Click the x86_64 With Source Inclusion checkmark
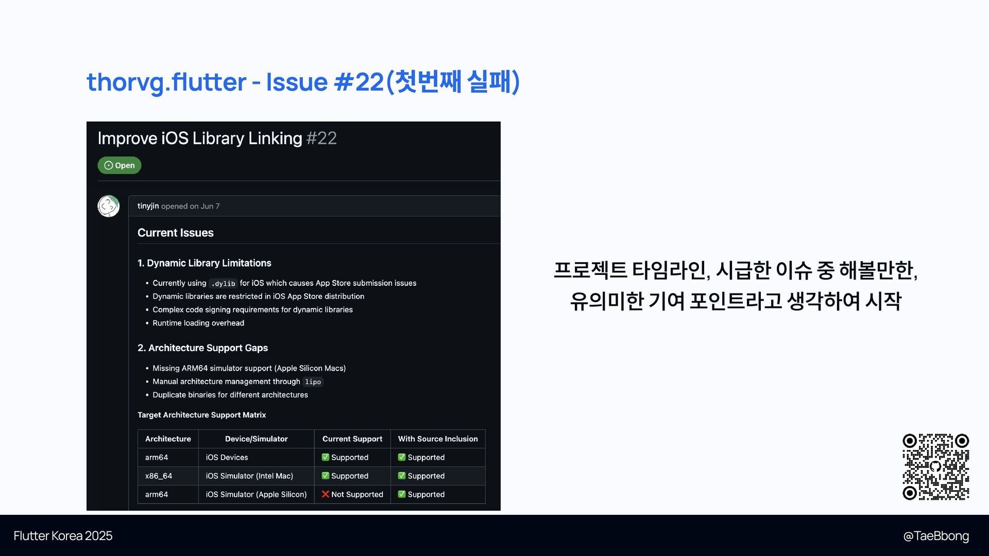The image size is (989, 556). [402, 476]
